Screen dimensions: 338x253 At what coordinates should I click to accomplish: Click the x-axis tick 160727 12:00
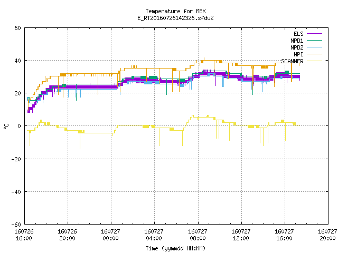(241, 235)
